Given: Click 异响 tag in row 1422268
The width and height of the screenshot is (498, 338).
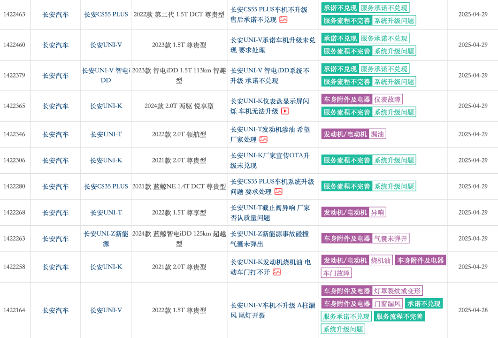Looking at the screenshot, I should 377,212.
